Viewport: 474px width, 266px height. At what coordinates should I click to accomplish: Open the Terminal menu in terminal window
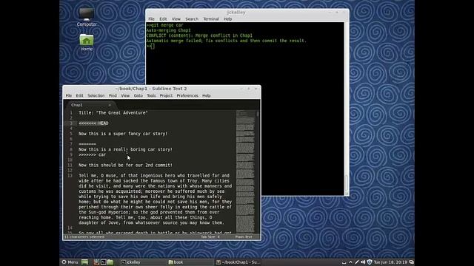click(x=211, y=19)
